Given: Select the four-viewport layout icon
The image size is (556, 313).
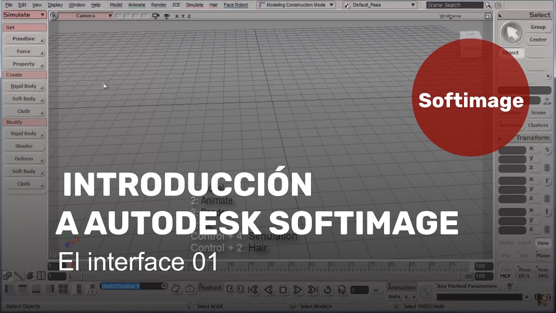Looking at the screenshot, I should tap(63, 289).
